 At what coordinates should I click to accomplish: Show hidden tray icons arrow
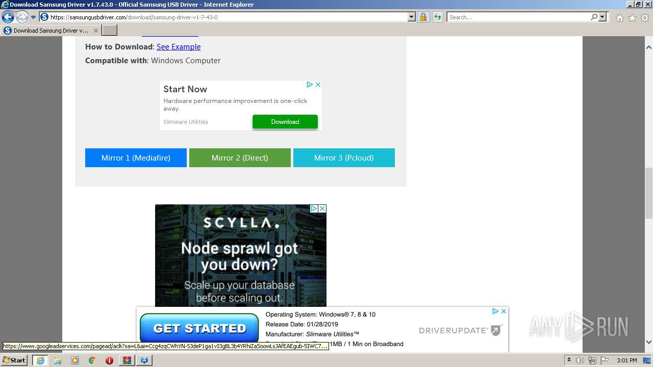pyautogui.click(x=569, y=360)
